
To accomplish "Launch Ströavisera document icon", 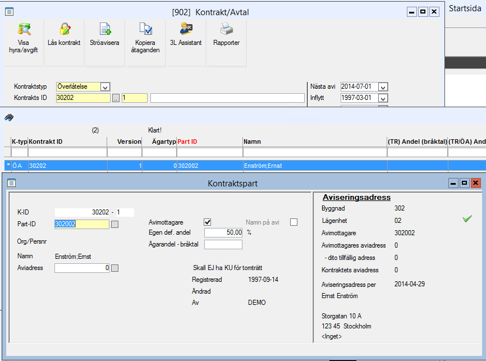I will (x=105, y=29).
